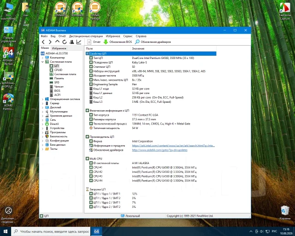Expand the Компьютер tree node
This screenshot has height=236, width=295.
tap(42, 58)
